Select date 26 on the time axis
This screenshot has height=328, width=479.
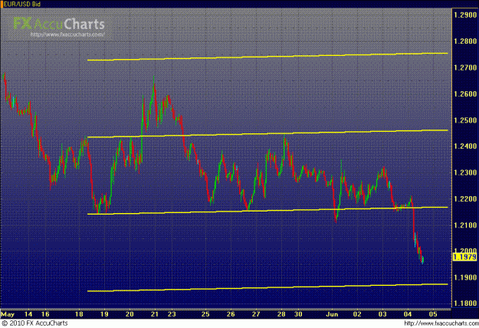point(231,314)
